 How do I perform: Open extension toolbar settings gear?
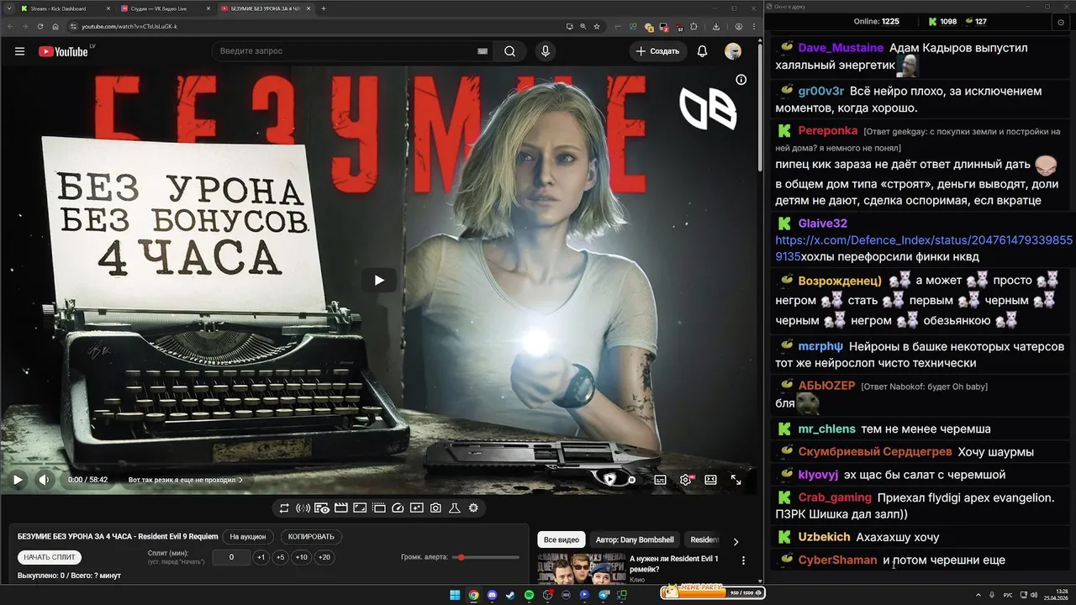473,508
